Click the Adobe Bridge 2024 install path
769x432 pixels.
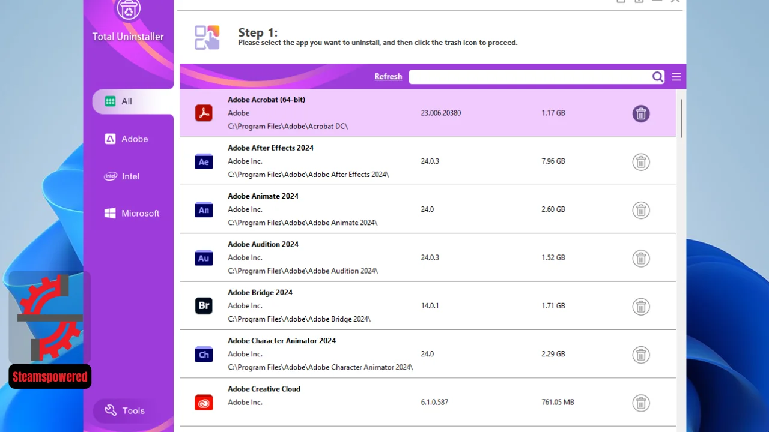(299, 319)
